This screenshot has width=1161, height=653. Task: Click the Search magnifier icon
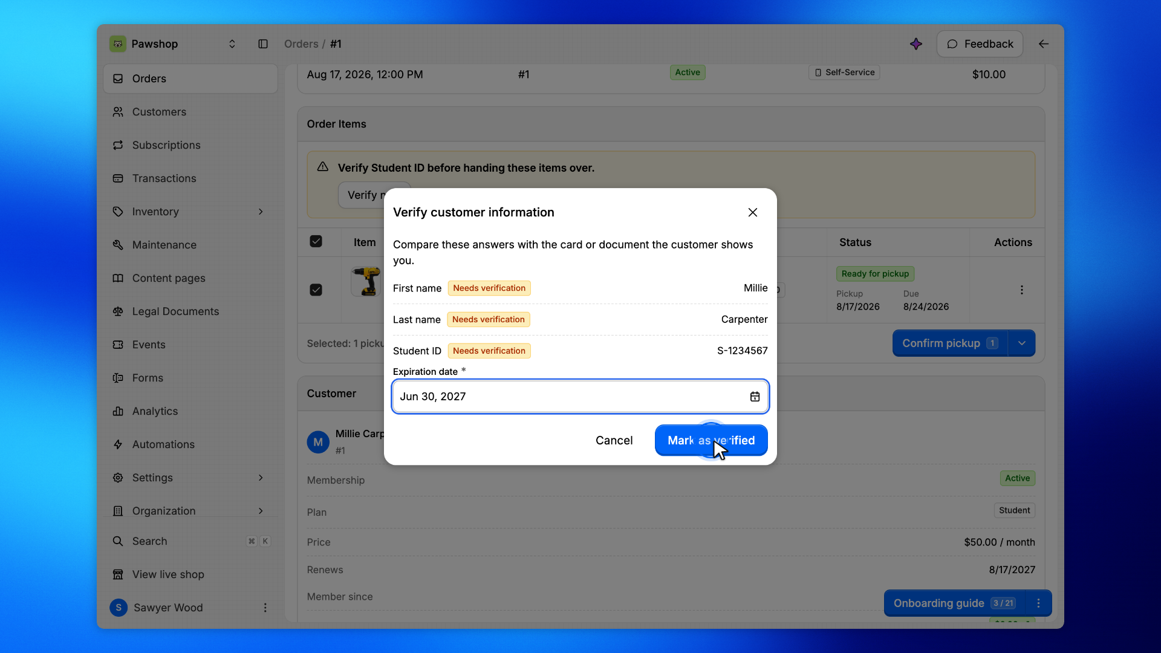(x=118, y=541)
